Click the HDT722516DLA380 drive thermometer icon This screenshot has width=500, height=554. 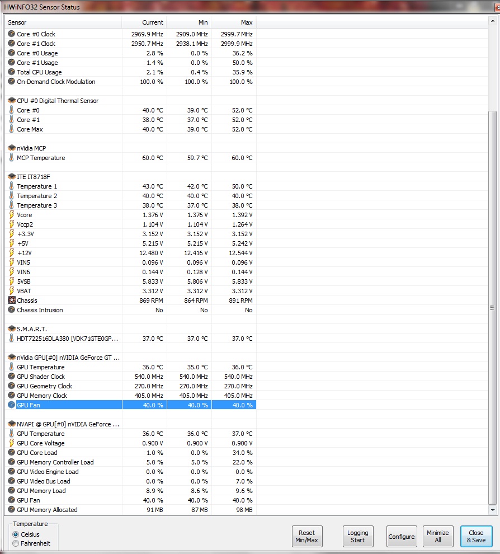pyautogui.click(x=11, y=339)
